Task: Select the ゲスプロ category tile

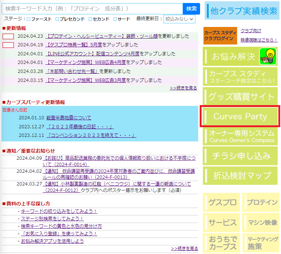Action: [222, 202]
